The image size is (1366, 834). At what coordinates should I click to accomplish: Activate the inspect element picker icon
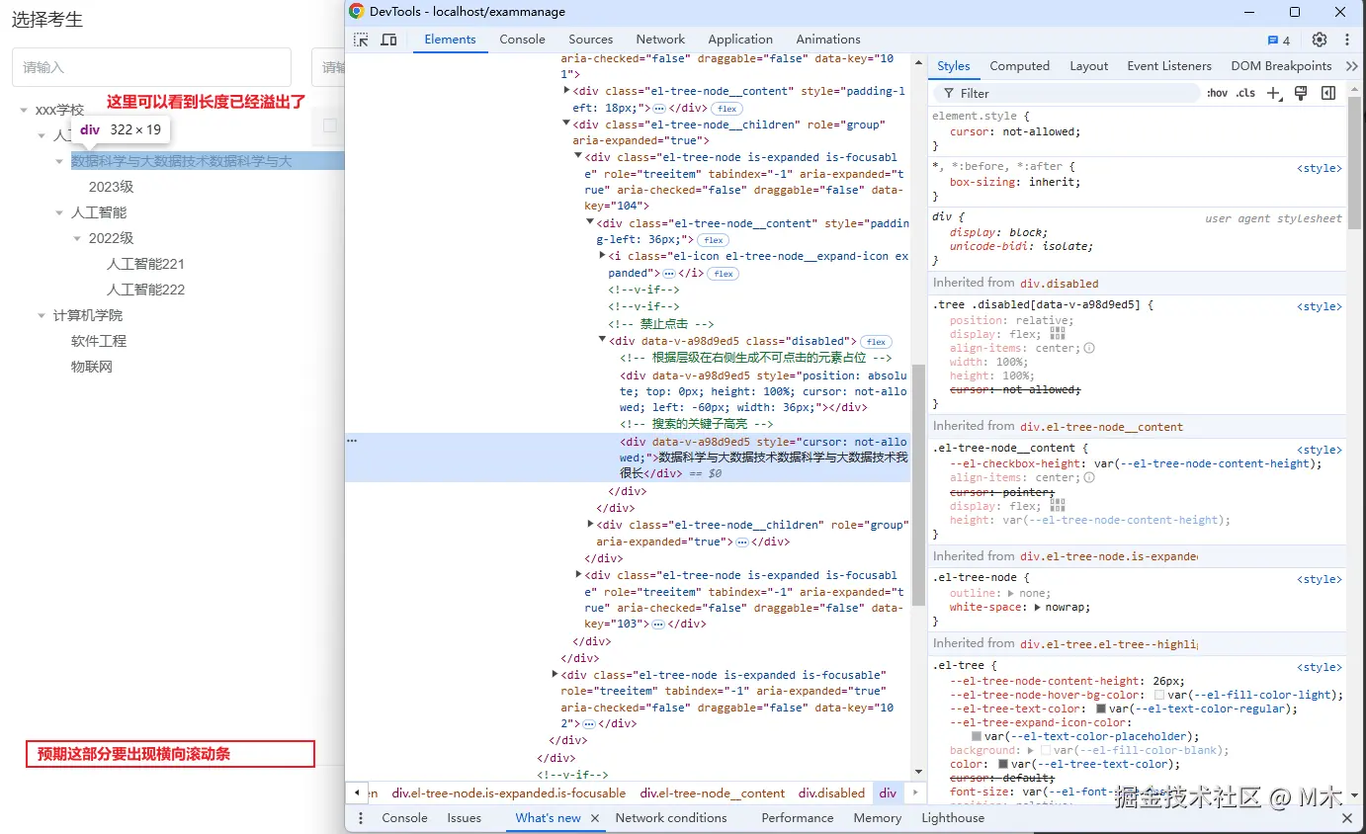click(361, 40)
